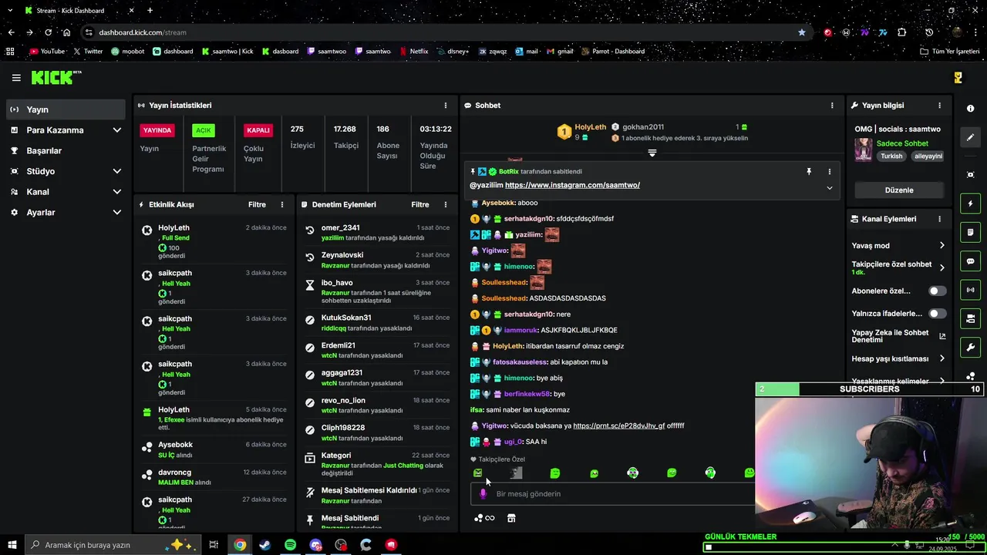The image size is (987, 555).
Task: Open Başarılar in the left sidebar
Action: click(x=65, y=151)
